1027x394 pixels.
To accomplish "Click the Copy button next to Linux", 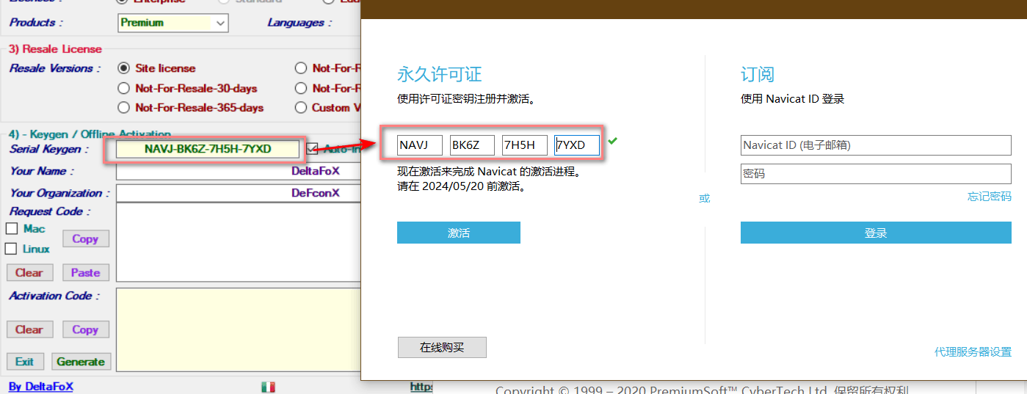I will tap(85, 239).
